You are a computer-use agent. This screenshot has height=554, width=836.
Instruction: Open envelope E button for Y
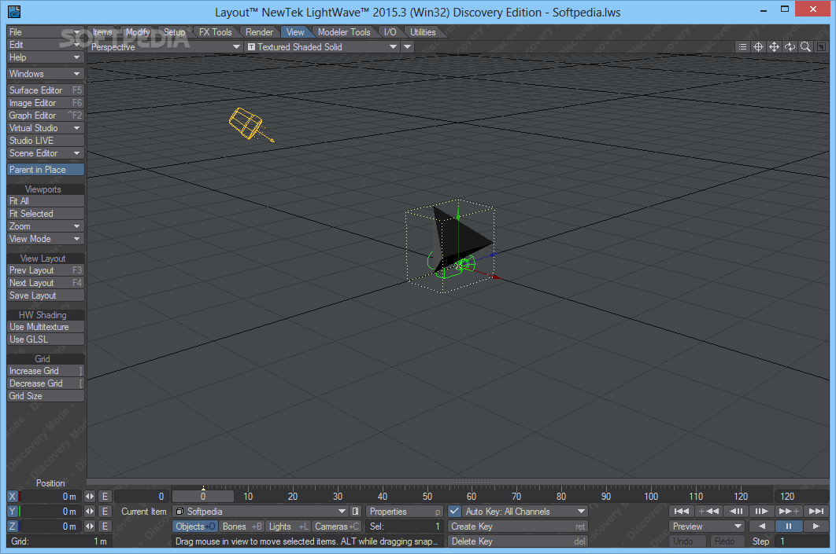coord(105,511)
